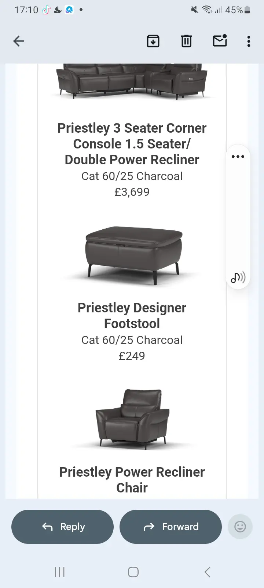Tap Android system back chevron
The height and width of the screenshot is (588, 264).
point(208,572)
